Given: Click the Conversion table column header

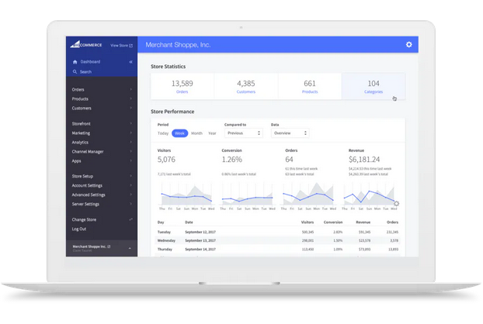Looking at the screenshot, I should tap(333, 222).
